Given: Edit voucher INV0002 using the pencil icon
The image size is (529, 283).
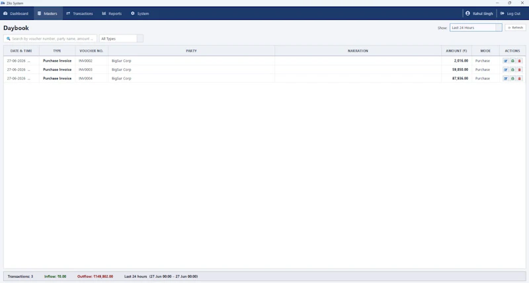Looking at the screenshot, I should pos(505,61).
